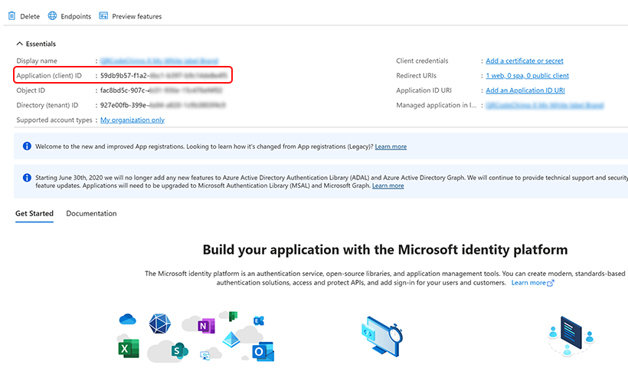Click the info icon in Welcome banner
This screenshot has width=628, height=368.
[27, 146]
